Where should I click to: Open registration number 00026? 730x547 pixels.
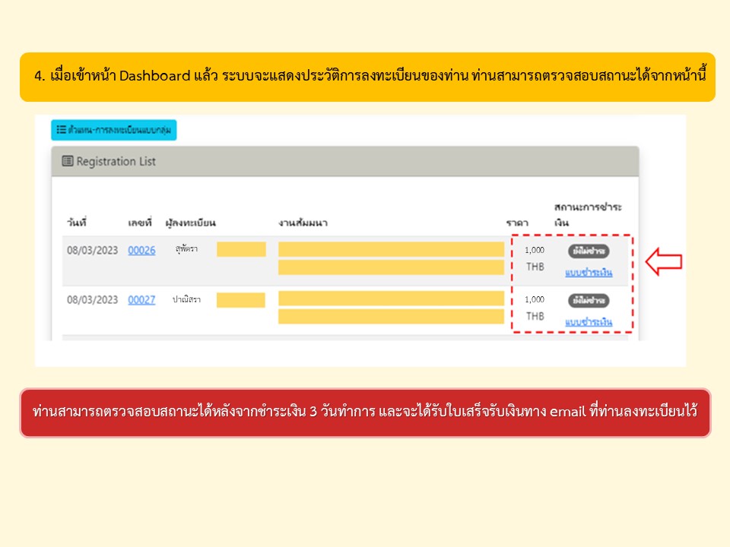(x=141, y=250)
